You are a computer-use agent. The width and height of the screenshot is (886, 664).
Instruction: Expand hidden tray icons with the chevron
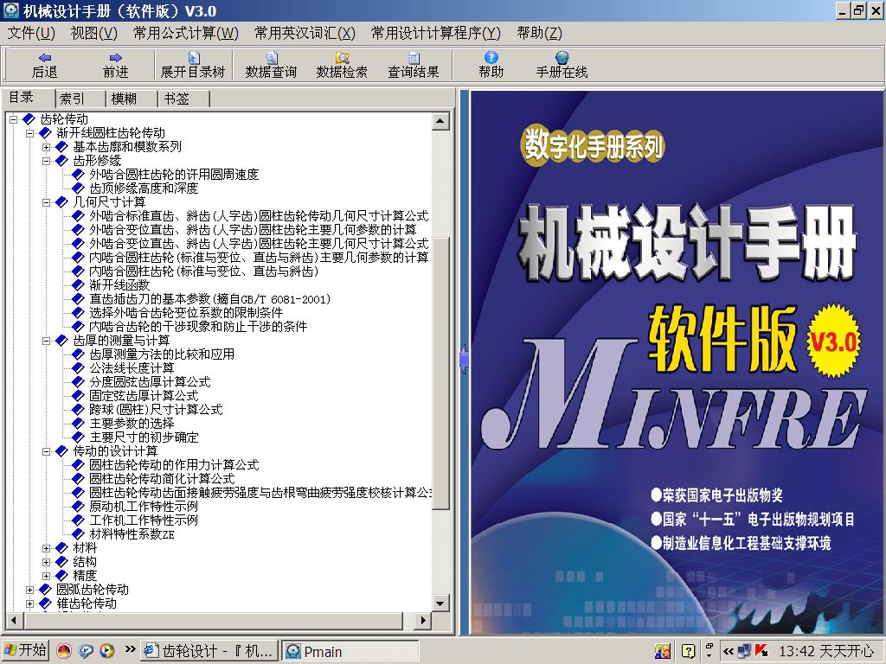point(729,651)
